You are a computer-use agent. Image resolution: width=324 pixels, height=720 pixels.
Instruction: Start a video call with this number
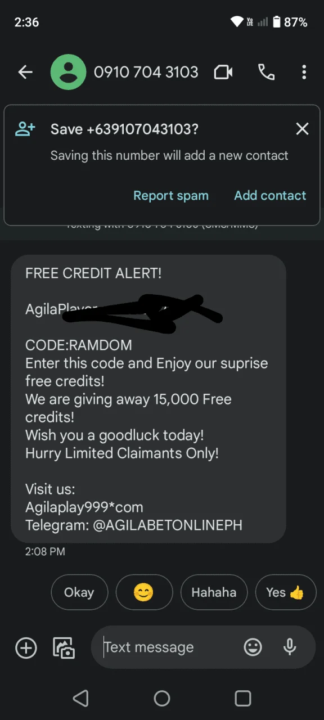coord(223,72)
